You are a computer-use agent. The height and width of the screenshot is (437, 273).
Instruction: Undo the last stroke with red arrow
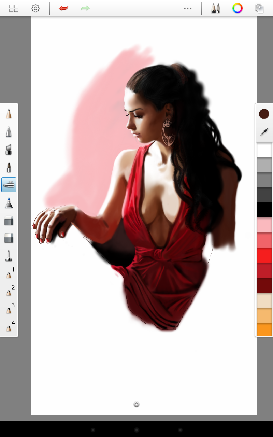click(63, 8)
